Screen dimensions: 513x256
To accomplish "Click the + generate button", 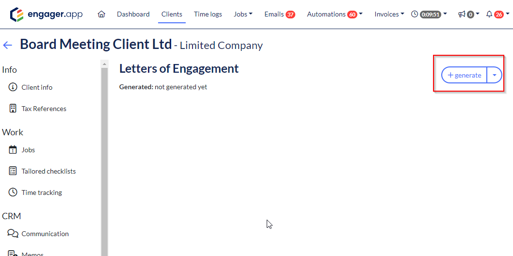I will coord(464,75).
